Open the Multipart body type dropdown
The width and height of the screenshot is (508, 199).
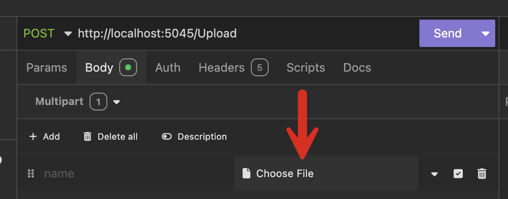coord(116,102)
